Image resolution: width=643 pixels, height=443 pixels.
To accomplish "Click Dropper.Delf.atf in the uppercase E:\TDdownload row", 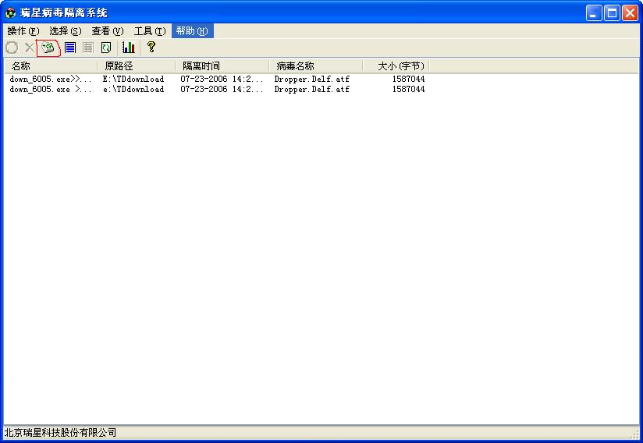I will (311, 79).
